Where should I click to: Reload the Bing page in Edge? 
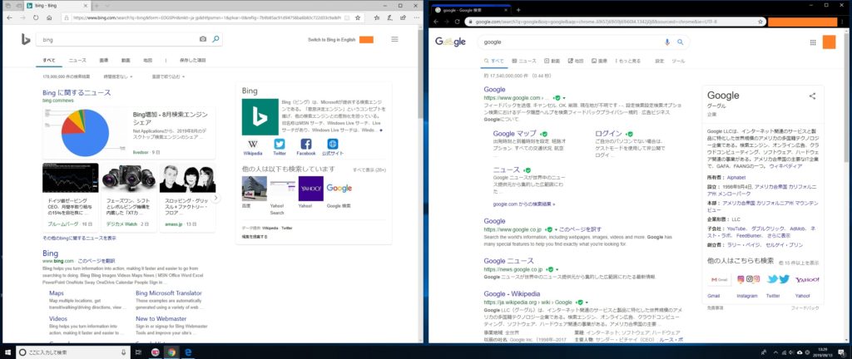coord(36,17)
